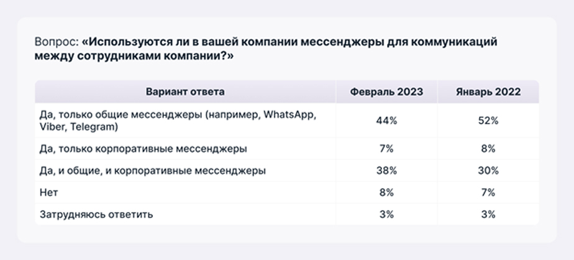Click the 7% cell in the 'Нет' row
This screenshot has width=574, height=260.
coord(488,193)
